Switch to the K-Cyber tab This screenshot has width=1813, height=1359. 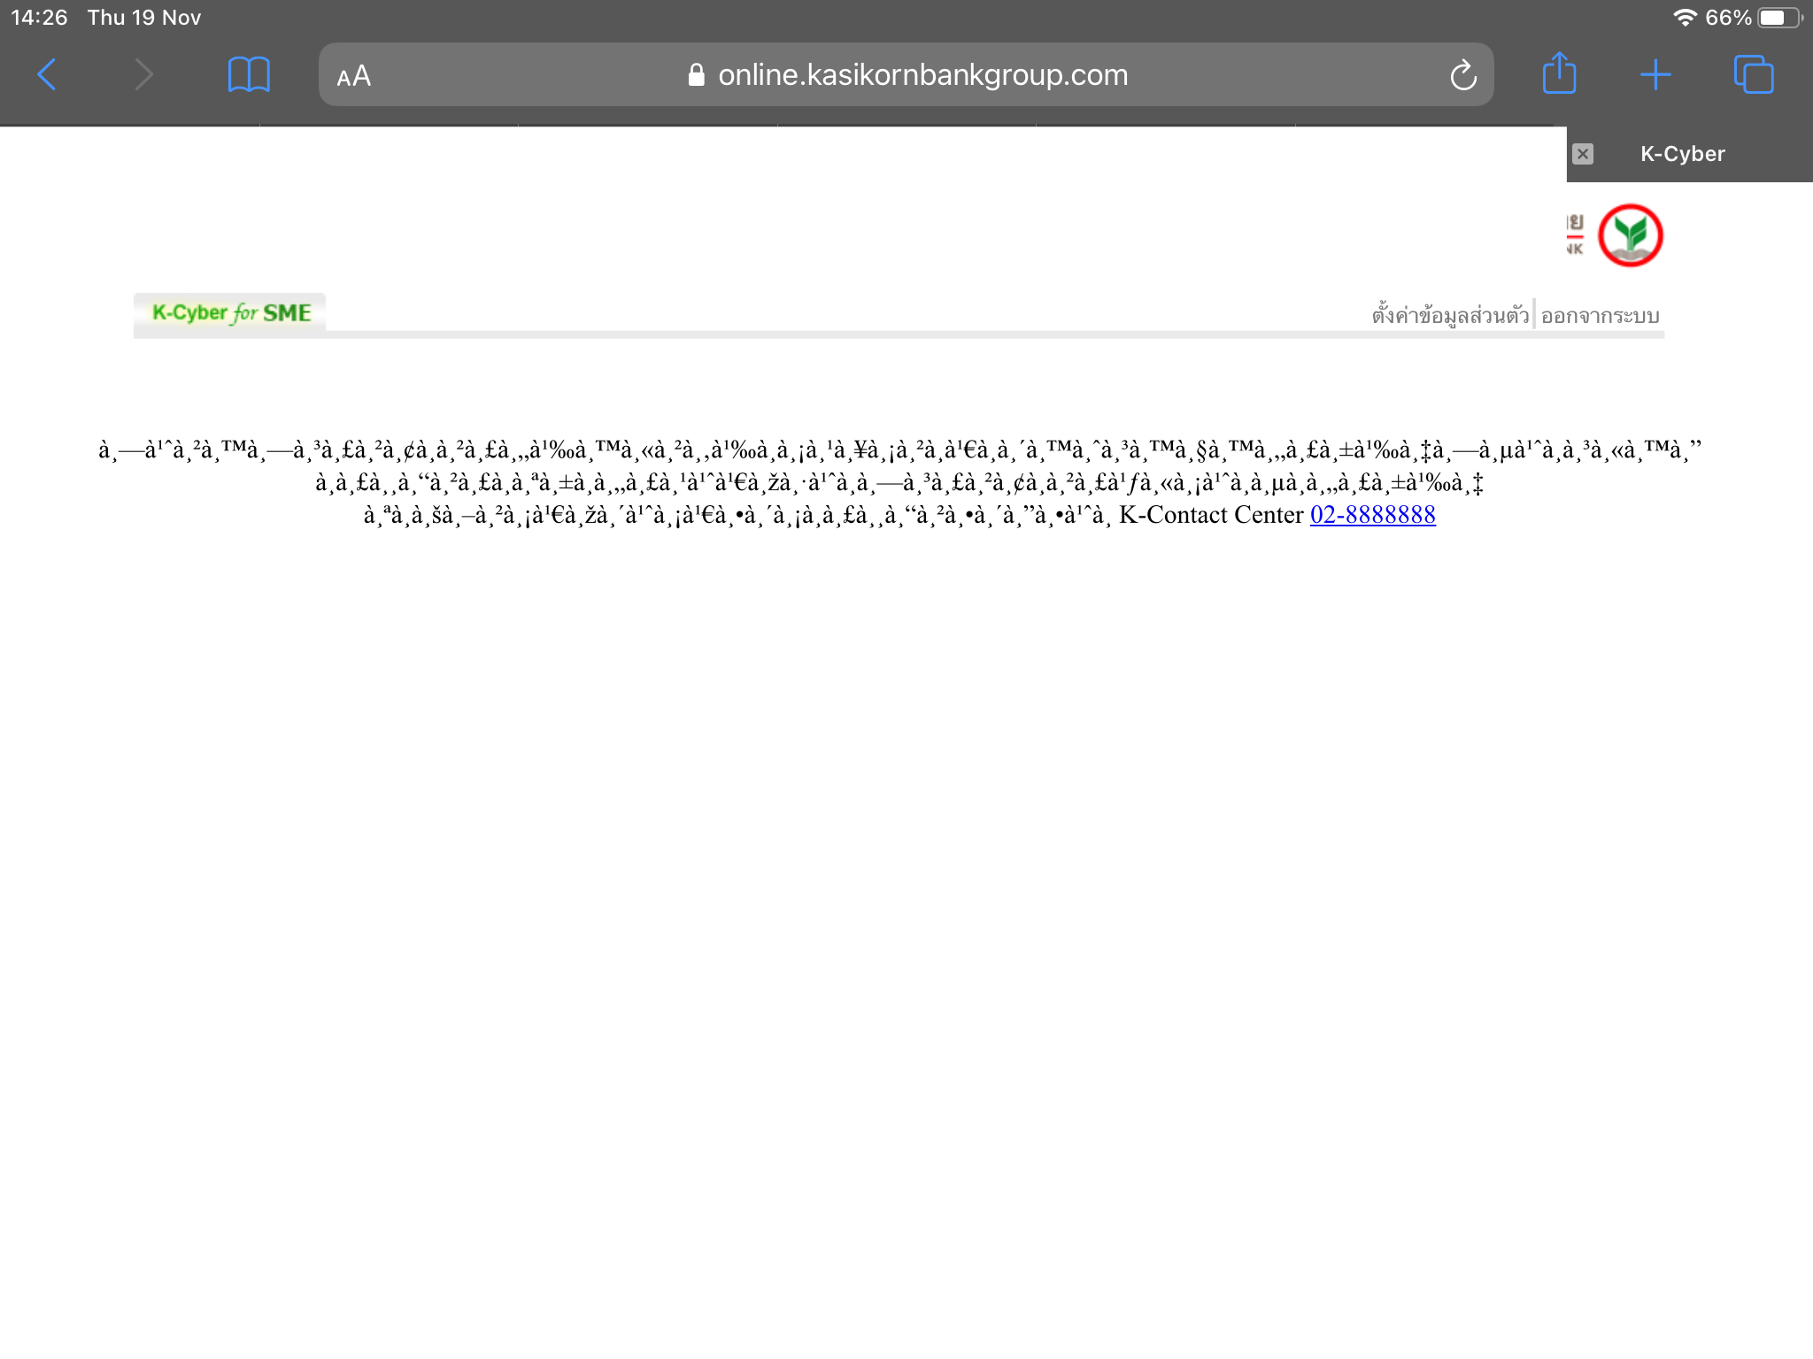(x=1682, y=154)
